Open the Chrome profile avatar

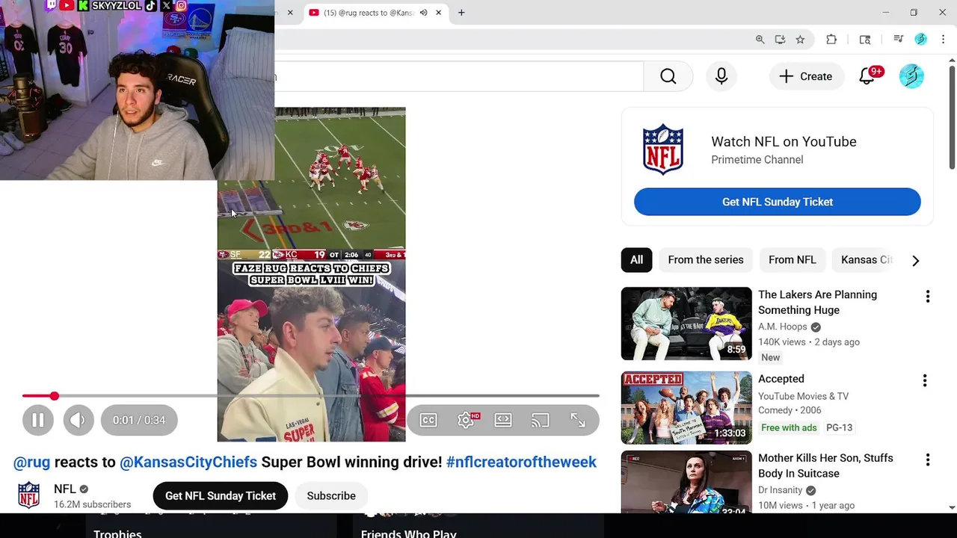point(921,40)
